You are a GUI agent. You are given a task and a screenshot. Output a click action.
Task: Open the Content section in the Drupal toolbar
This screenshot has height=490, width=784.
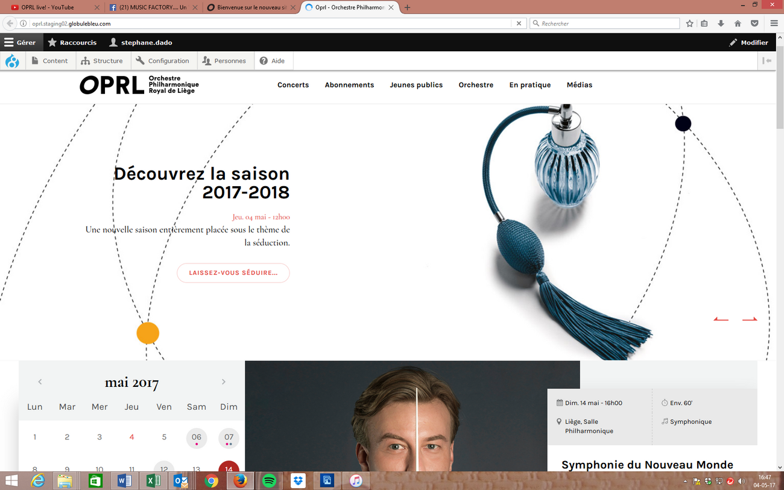pos(51,60)
